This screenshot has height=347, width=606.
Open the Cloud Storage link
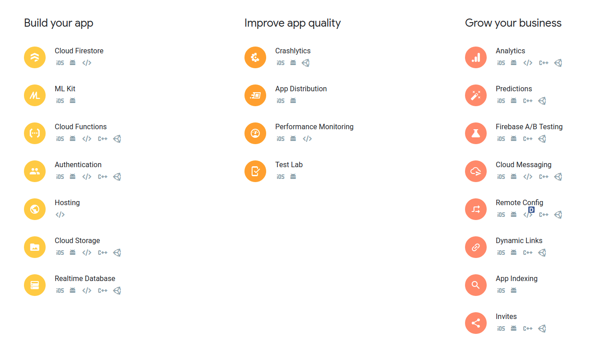click(x=77, y=241)
